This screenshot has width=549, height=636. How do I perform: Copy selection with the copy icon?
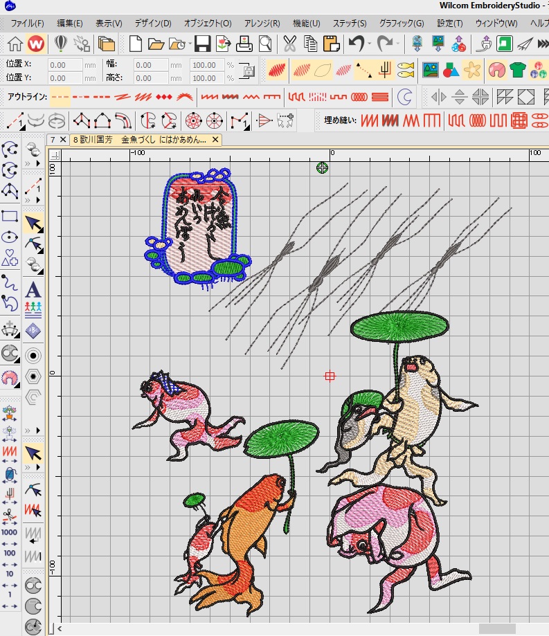coord(310,44)
